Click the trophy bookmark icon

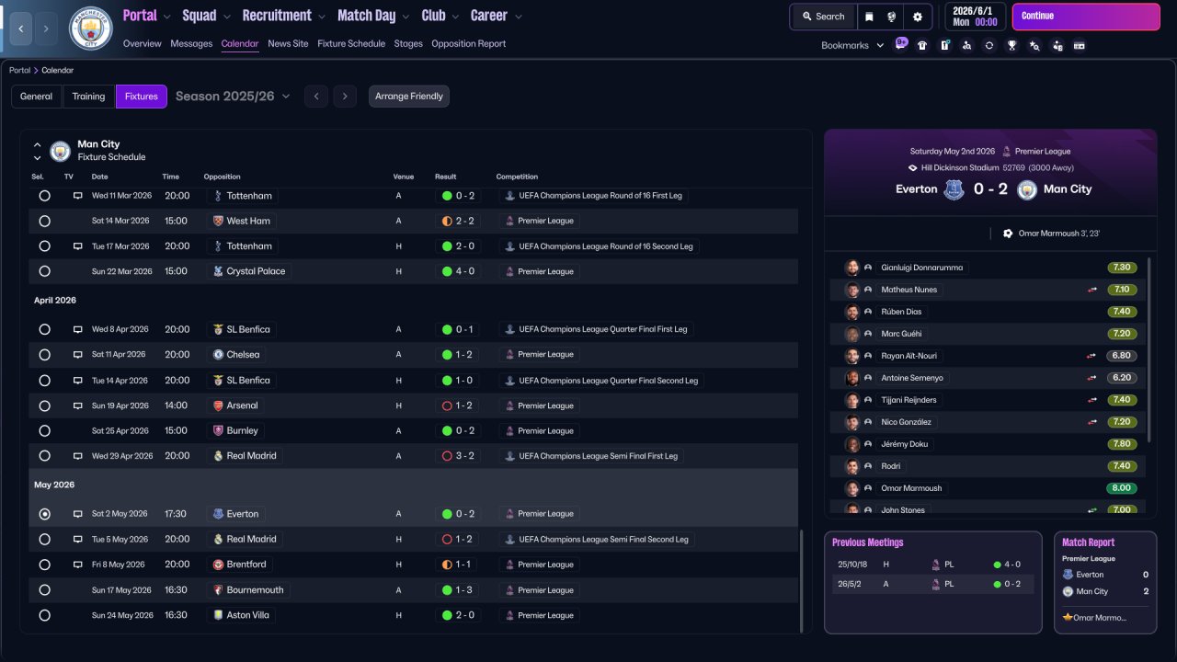(x=1011, y=45)
